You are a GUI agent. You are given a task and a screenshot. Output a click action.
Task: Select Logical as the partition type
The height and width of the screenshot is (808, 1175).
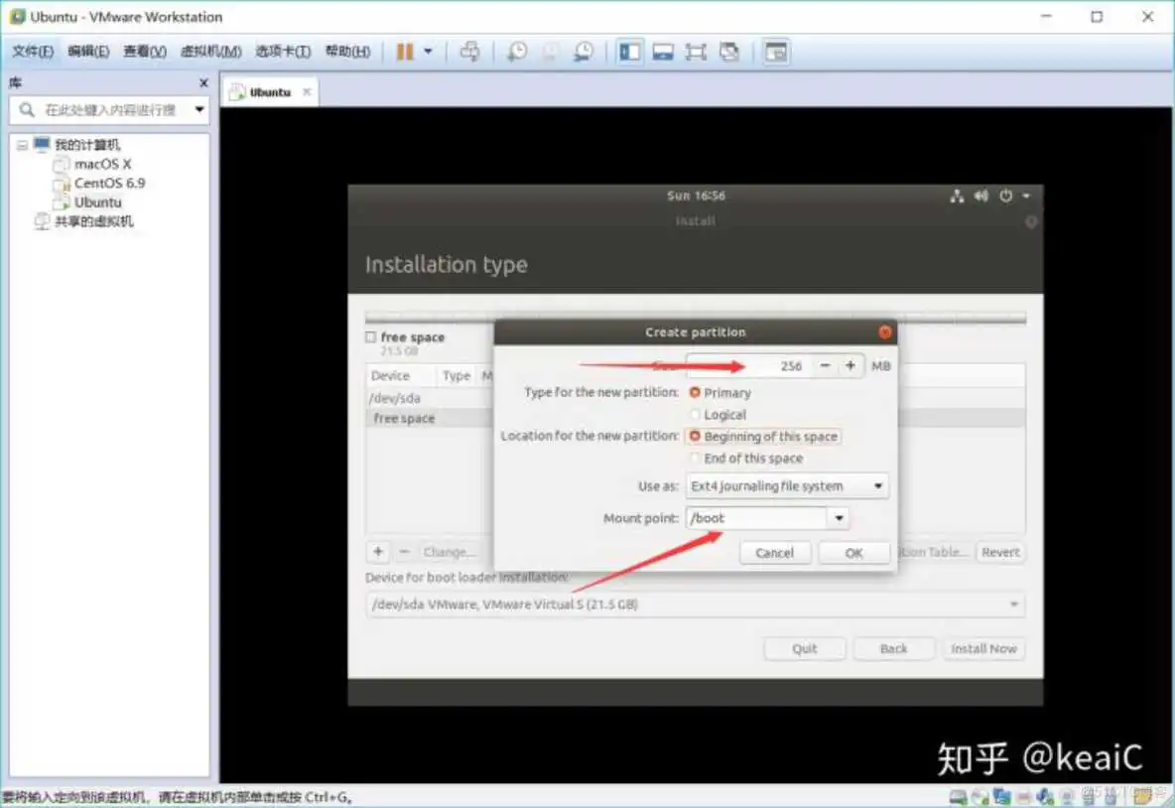click(695, 414)
